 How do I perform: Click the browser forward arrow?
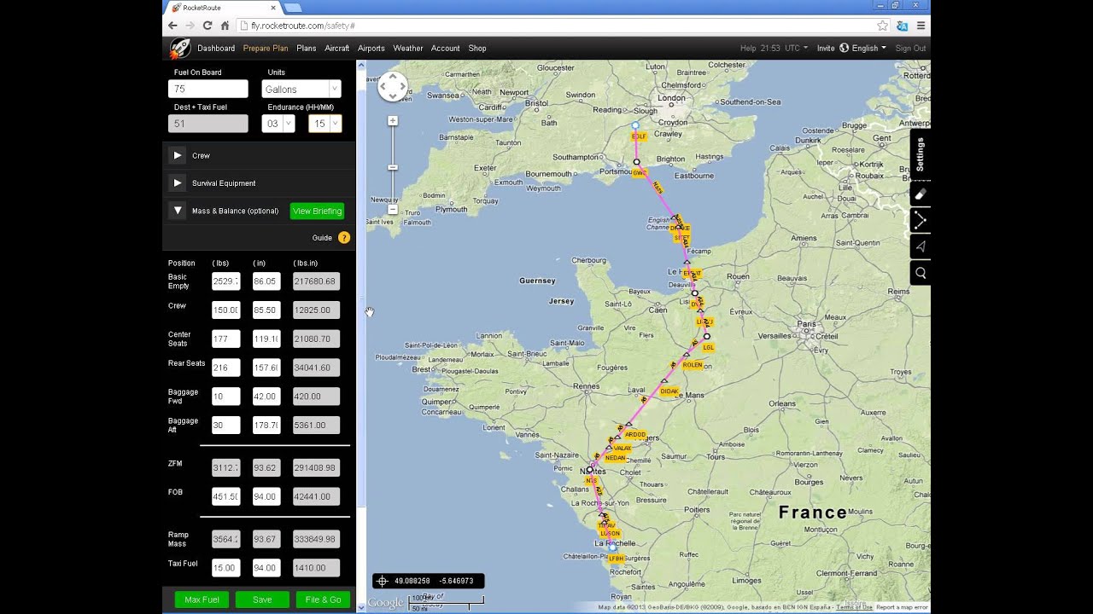click(x=190, y=26)
